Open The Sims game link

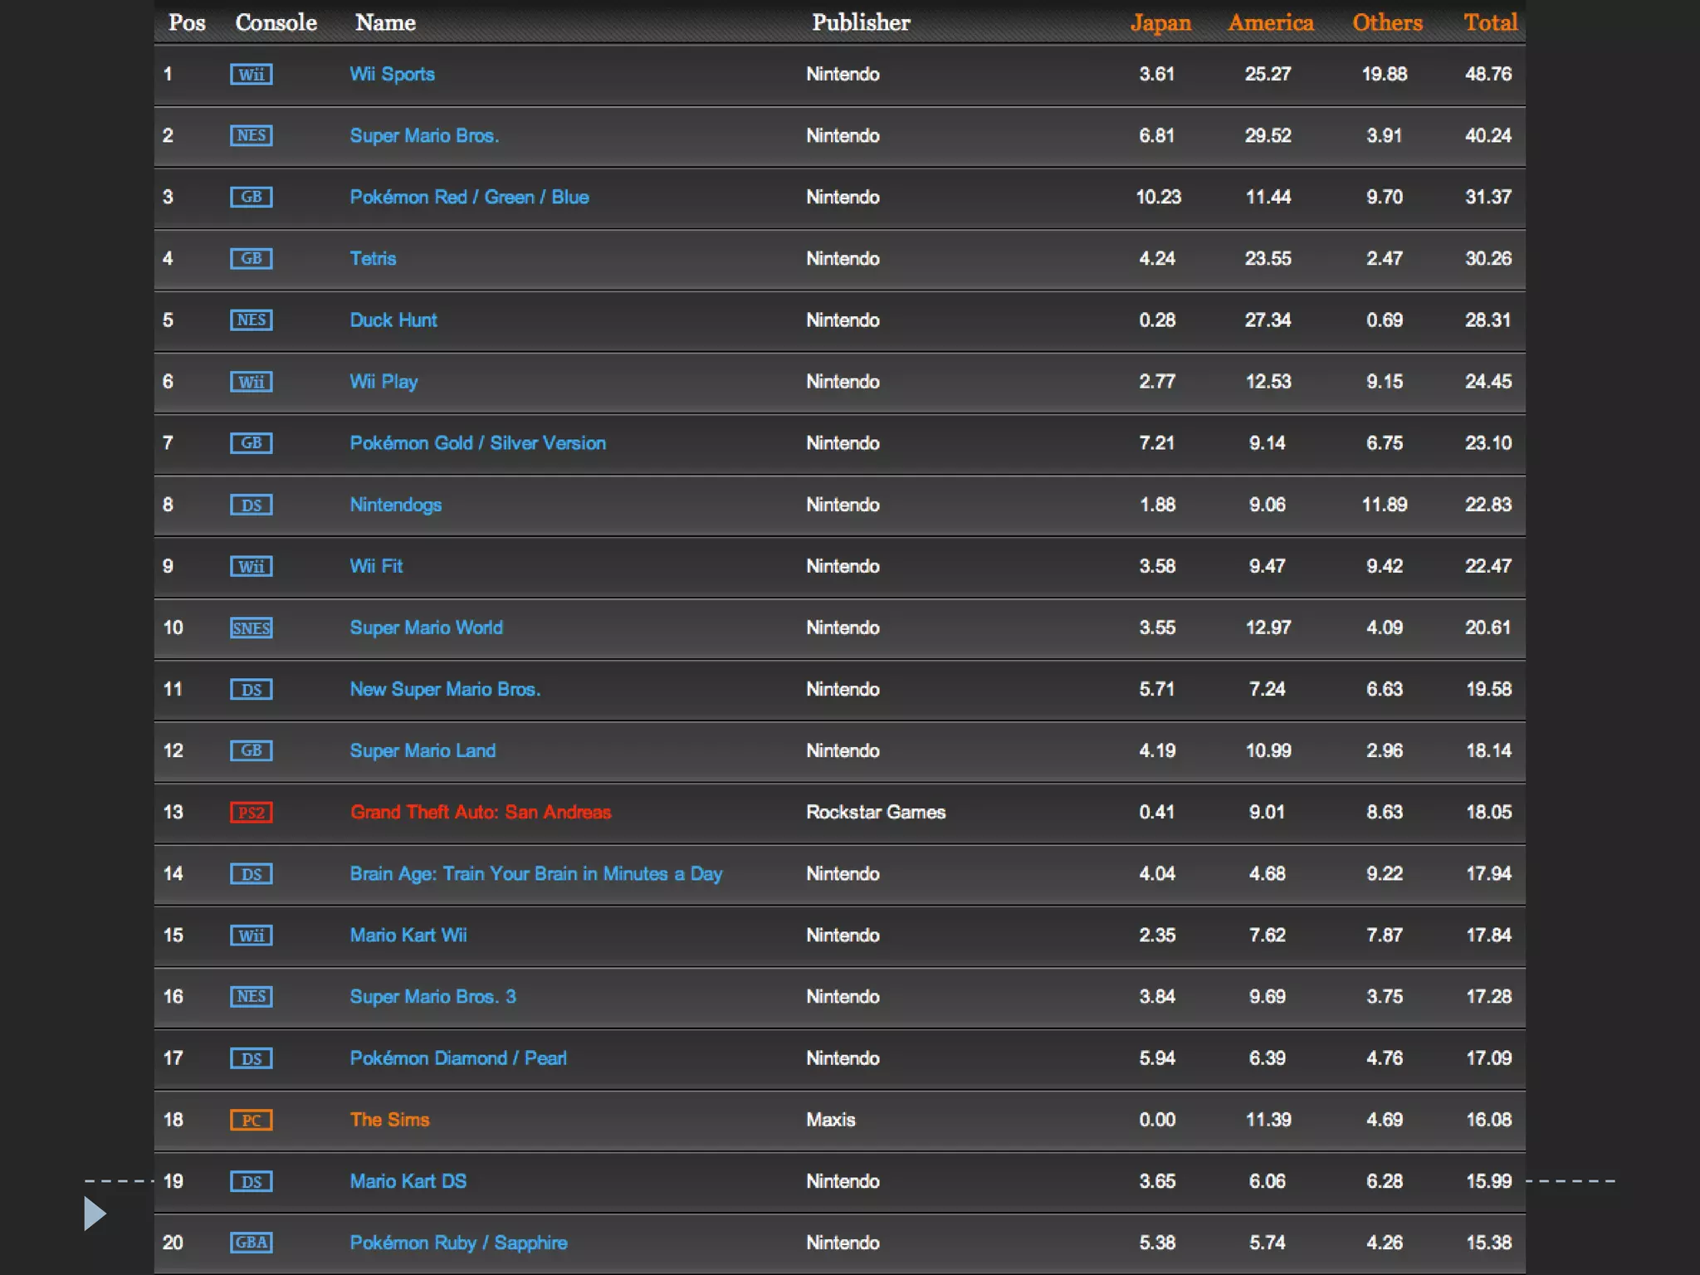click(389, 1119)
